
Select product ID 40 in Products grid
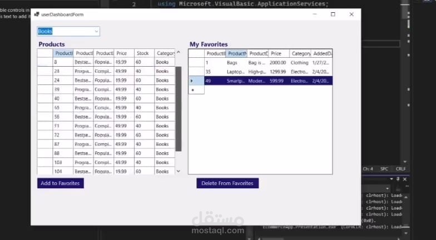[x=63, y=99]
